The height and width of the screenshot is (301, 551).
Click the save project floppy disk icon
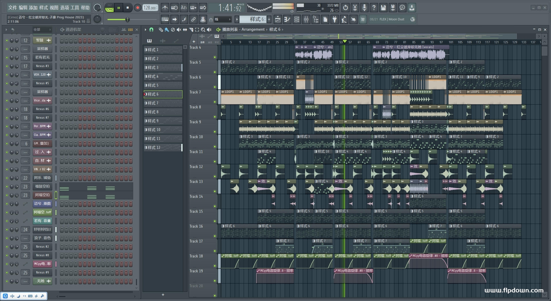coord(383,8)
